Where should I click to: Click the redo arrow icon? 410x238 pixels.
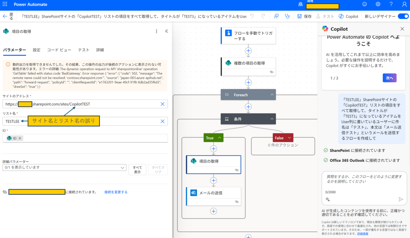coord(263,16)
